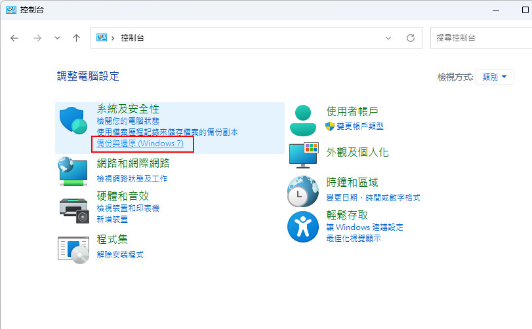
Task: Open the 類別 view mode dropdown
Action: click(x=495, y=77)
